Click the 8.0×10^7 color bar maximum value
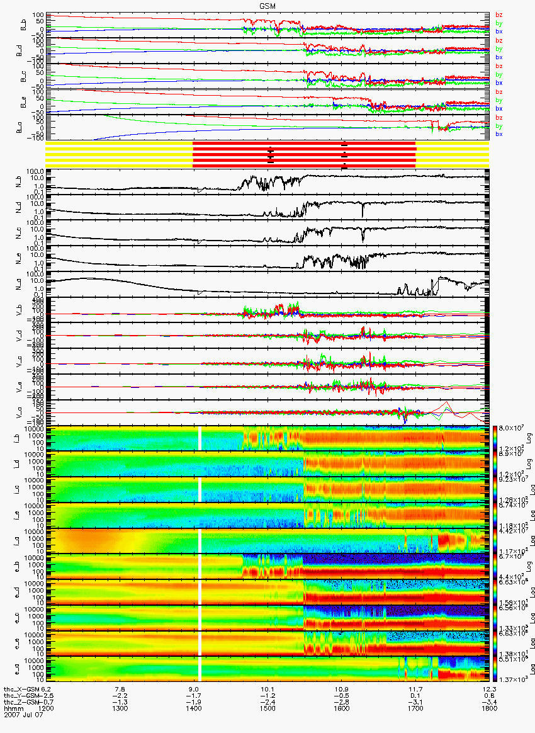The height and width of the screenshot is (733, 535). tap(511, 428)
